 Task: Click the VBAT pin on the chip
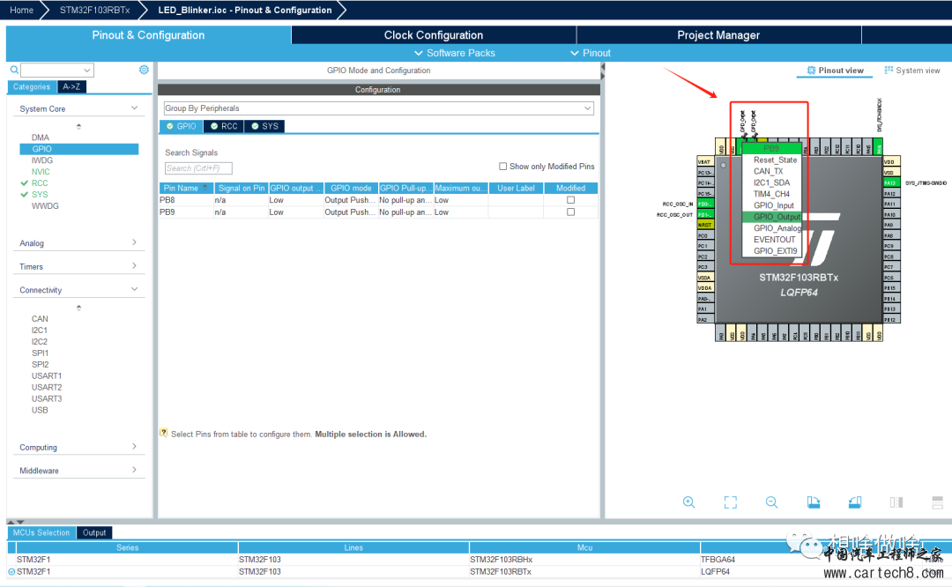point(705,161)
